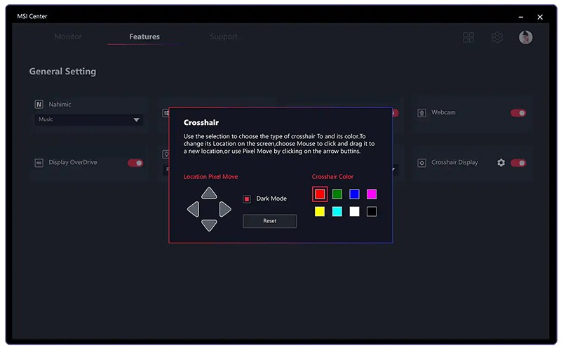
Task: Click the Dark Mode label text
Action: (x=271, y=199)
